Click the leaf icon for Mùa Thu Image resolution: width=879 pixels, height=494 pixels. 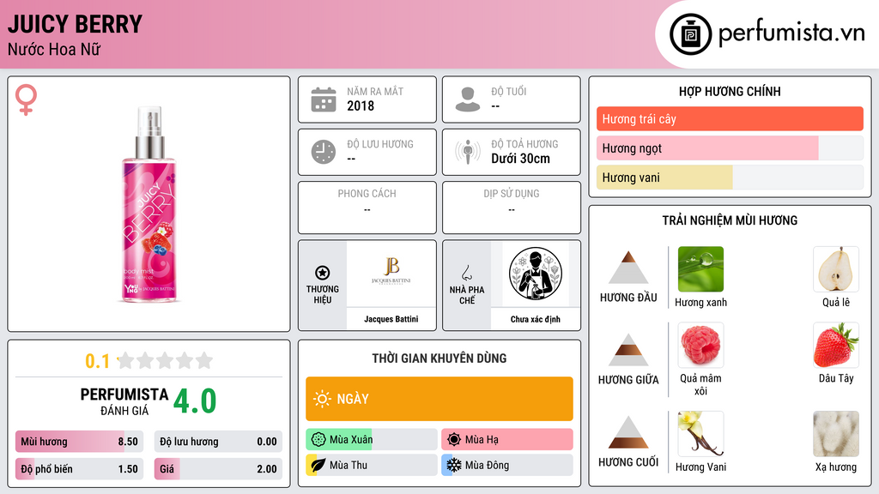coord(318,465)
